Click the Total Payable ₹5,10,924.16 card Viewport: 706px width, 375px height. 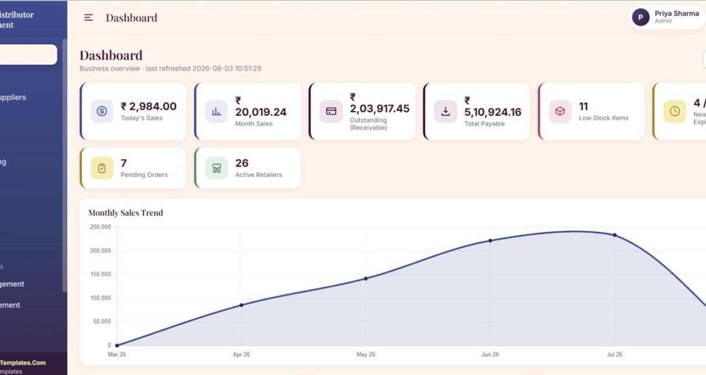pyautogui.click(x=477, y=112)
